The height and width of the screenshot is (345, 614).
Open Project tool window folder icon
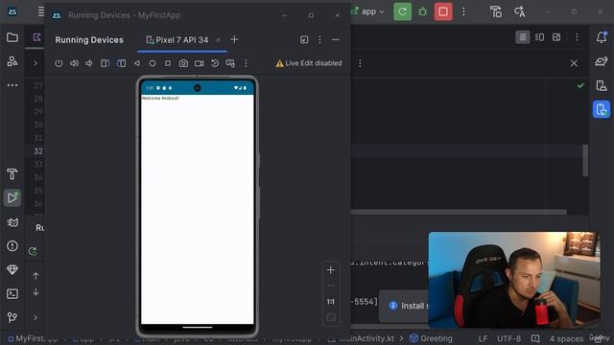pos(12,37)
